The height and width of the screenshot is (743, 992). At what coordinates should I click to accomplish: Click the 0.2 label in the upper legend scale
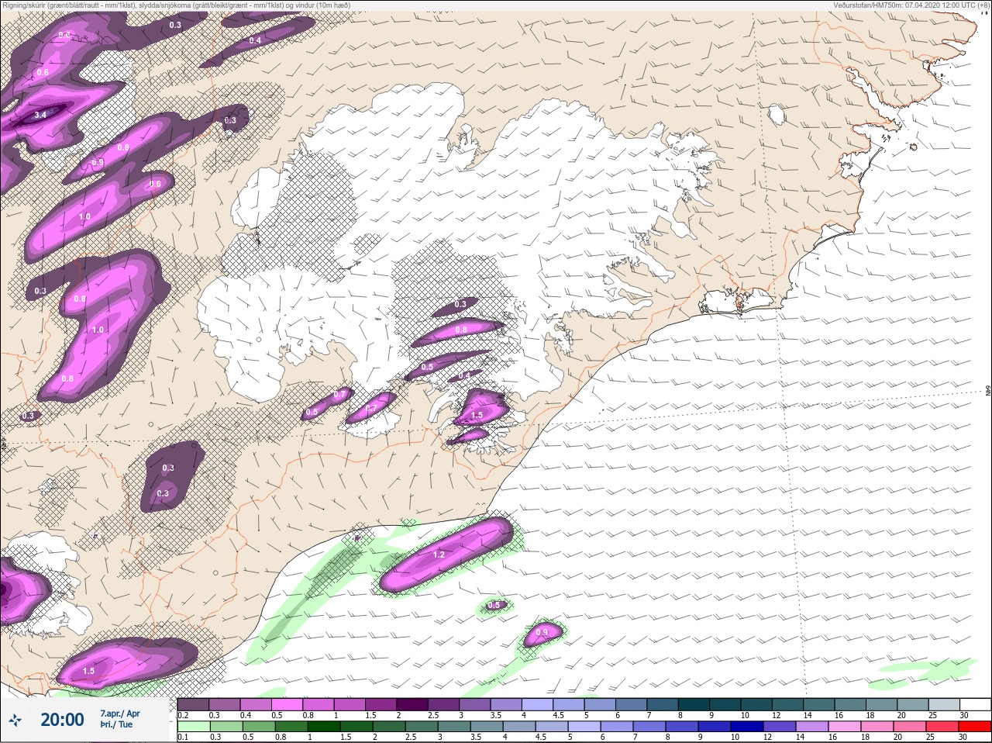coord(184,715)
